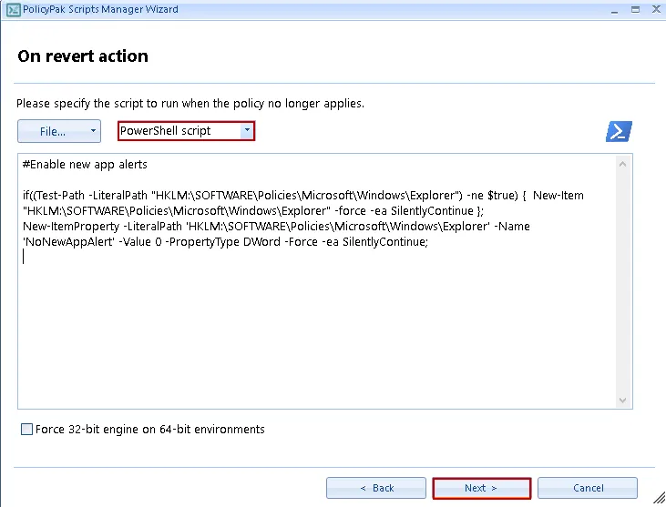This screenshot has height=507, width=666.
Task: Click the window resize grip corner
Action: (x=659, y=500)
